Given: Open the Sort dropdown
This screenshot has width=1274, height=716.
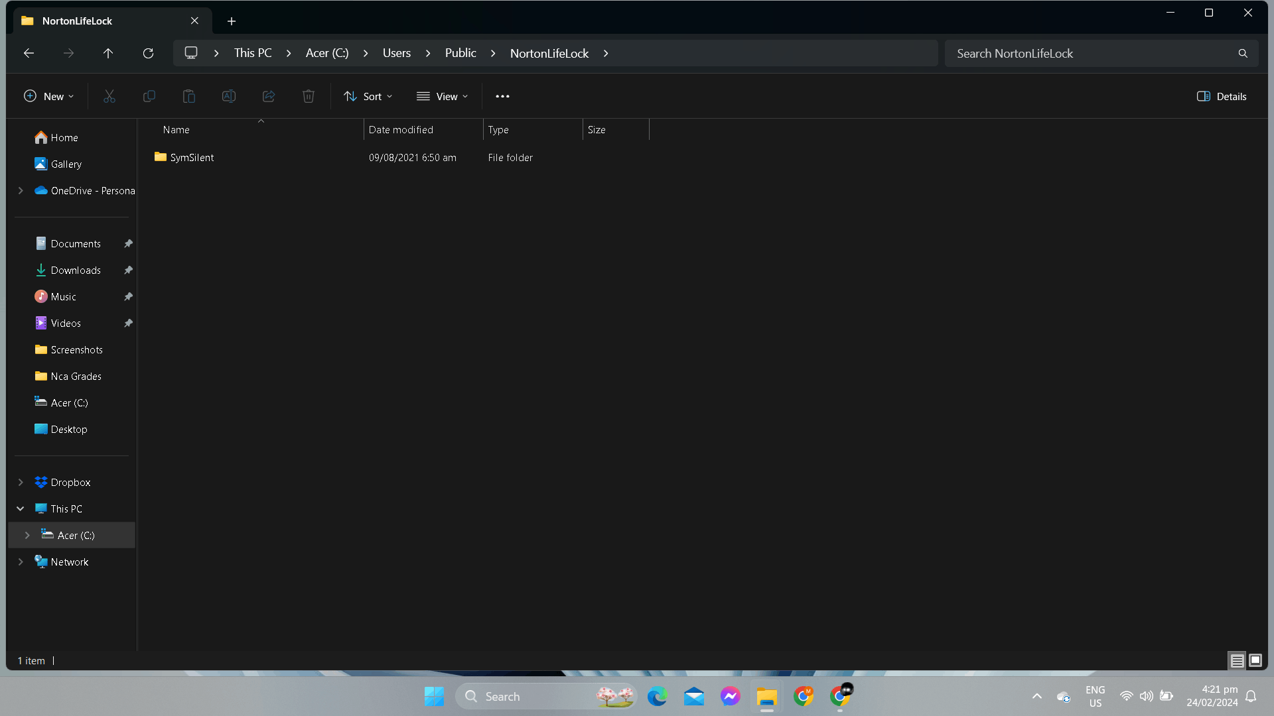Looking at the screenshot, I should (x=368, y=96).
